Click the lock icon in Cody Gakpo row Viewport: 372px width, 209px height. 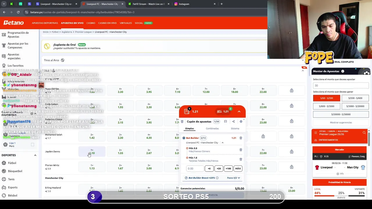click(291, 106)
